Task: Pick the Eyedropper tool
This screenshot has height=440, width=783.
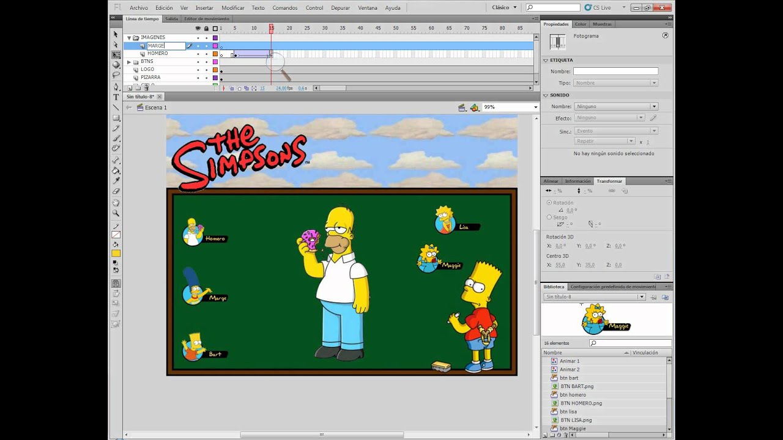Action: pos(116,181)
